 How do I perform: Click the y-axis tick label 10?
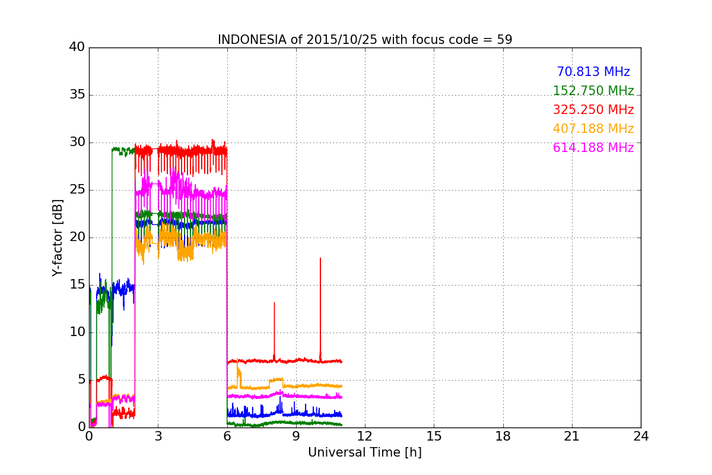[x=77, y=332]
